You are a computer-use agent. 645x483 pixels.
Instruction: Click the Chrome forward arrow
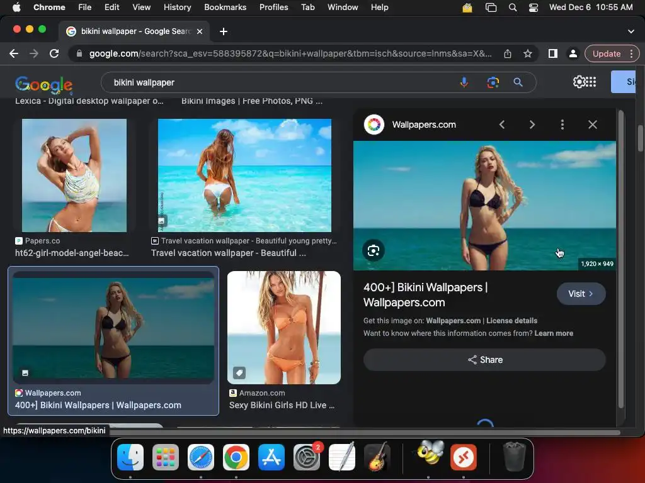coord(34,54)
